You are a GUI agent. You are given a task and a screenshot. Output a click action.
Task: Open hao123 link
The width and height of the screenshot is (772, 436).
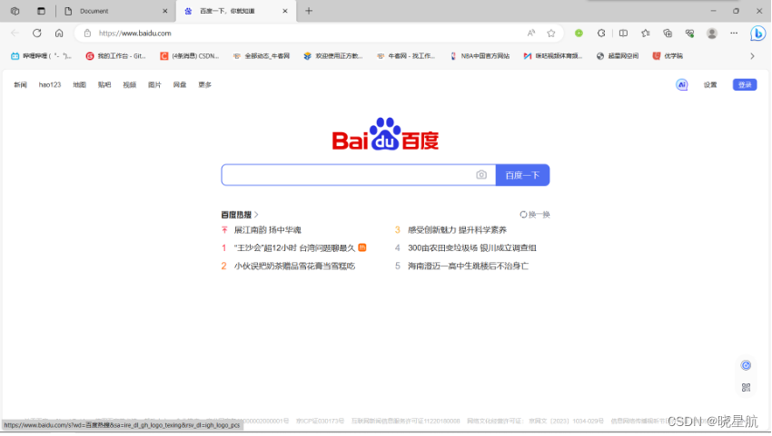click(50, 84)
